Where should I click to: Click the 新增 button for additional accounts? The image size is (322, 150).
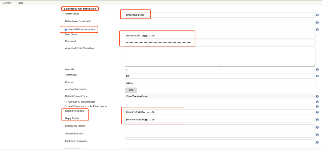point(131,90)
